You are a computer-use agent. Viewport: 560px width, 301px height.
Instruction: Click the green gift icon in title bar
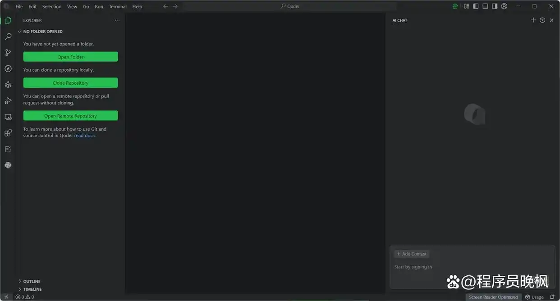pos(455,6)
